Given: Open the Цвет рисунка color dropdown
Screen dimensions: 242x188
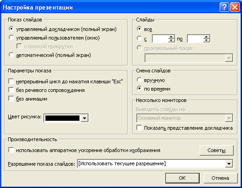Looking at the screenshot, I should click(x=84, y=118).
